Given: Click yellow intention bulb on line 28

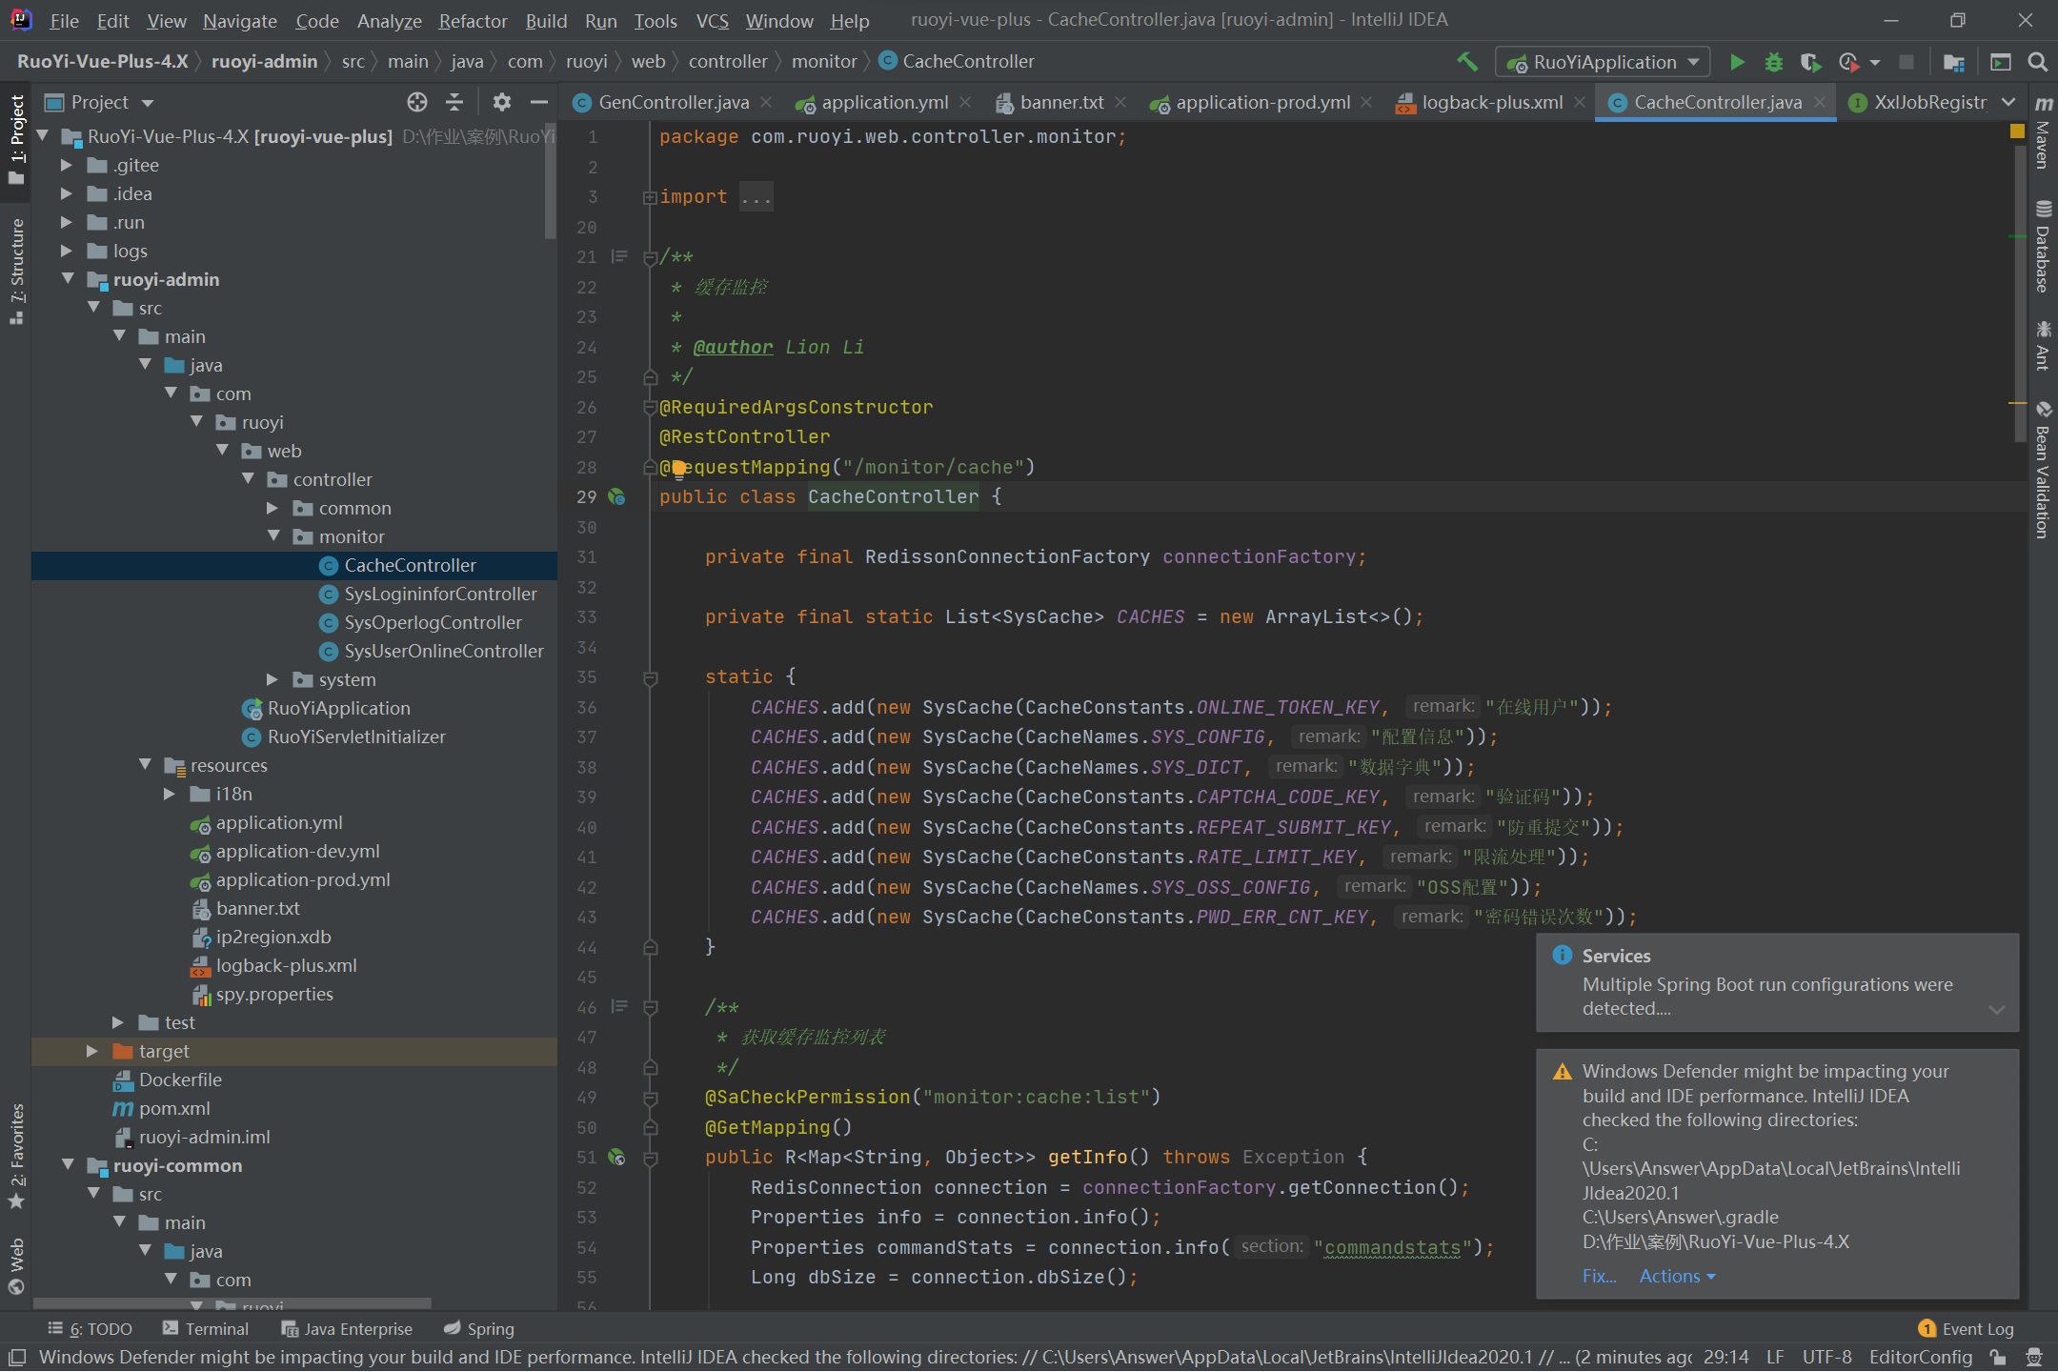Looking at the screenshot, I should click(x=678, y=468).
